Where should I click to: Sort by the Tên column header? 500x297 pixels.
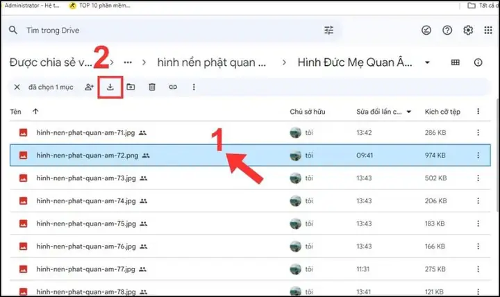(15, 112)
